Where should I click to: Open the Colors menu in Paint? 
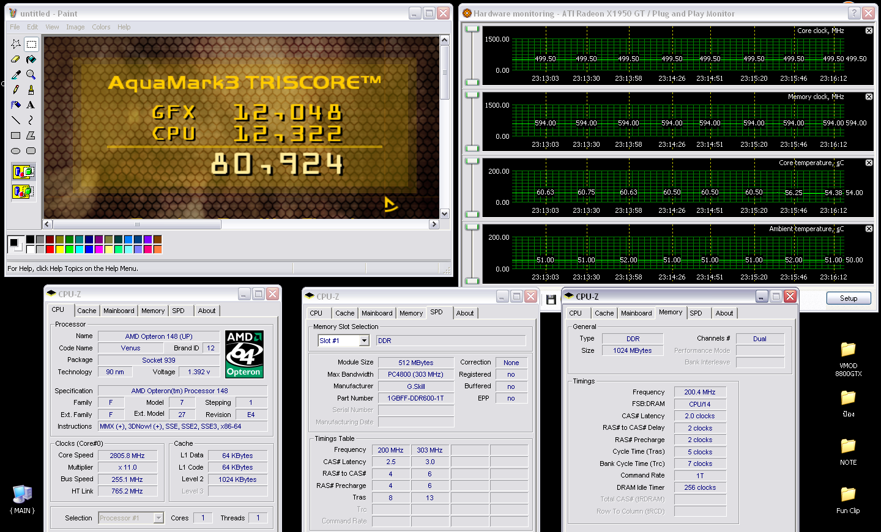(101, 27)
